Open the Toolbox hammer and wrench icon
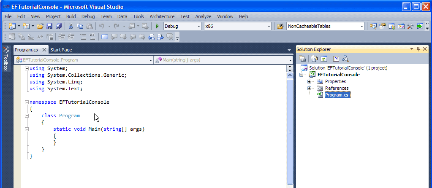Viewport: 432px width, 188px height. coord(410,26)
